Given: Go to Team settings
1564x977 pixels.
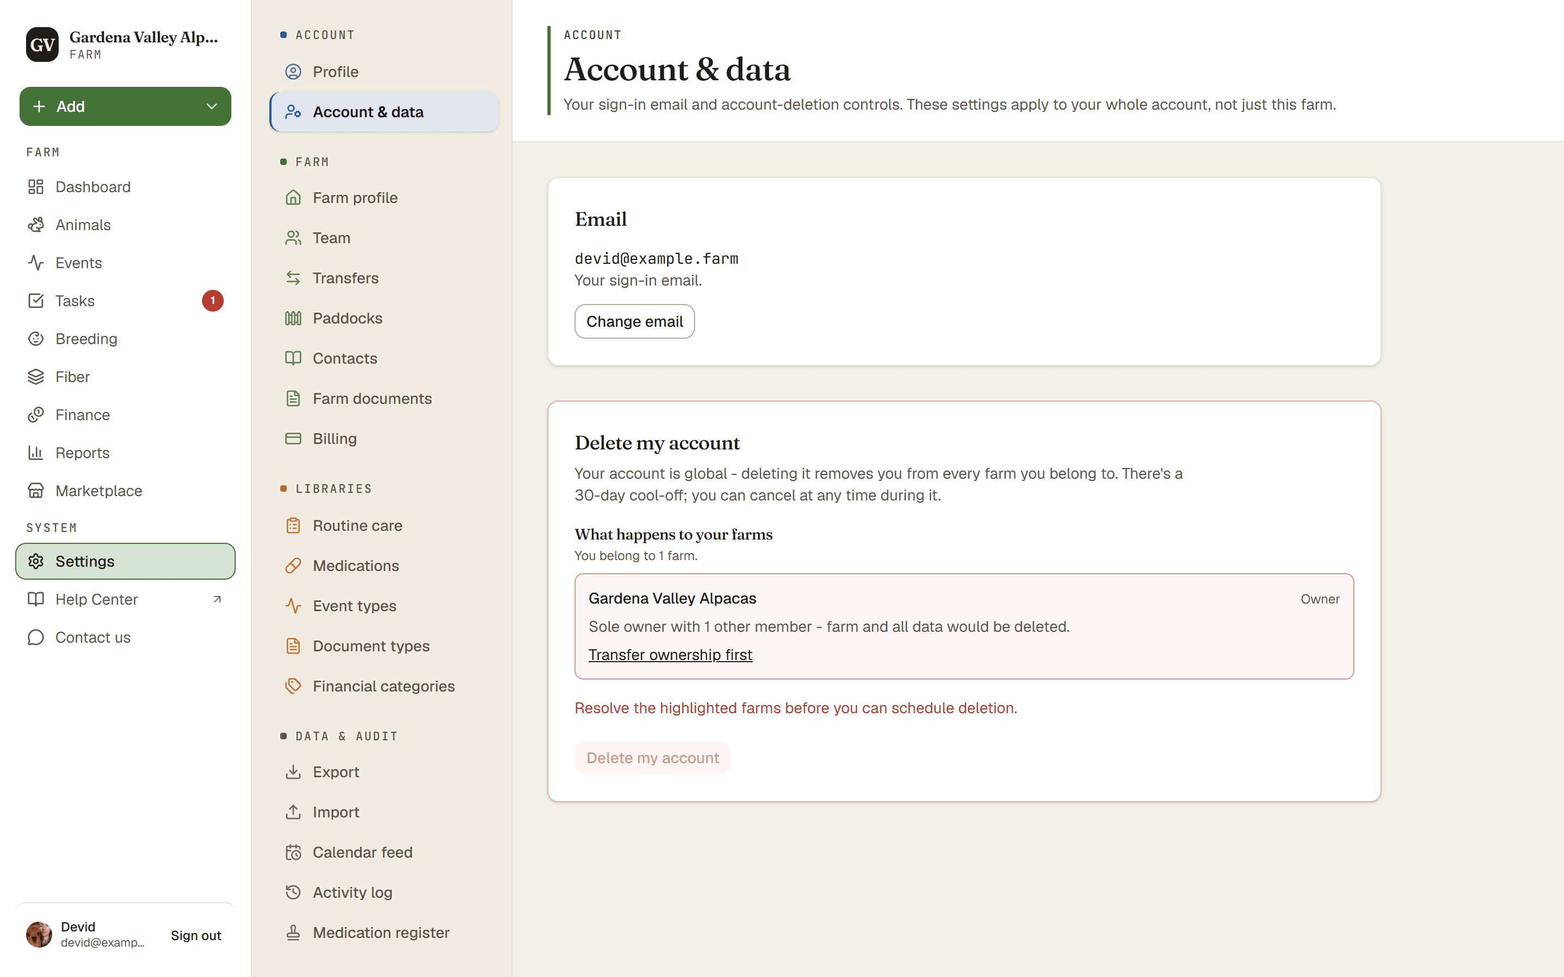Looking at the screenshot, I should pyautogui.click(x=384, y=238).
